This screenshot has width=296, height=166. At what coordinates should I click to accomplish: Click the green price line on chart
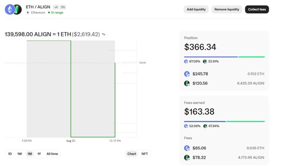click(x=71, y=89)
